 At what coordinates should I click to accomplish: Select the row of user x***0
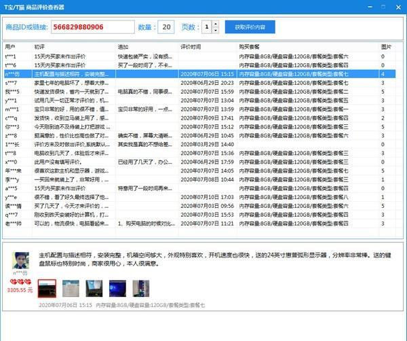click(x=199, y=162)
